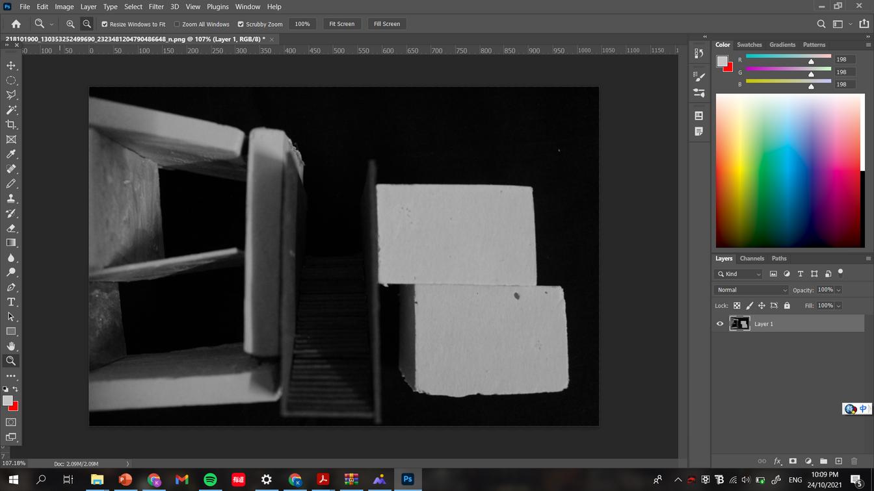Select the Hand tool
This screenshot has width=874, height=491.
(11, 346)
